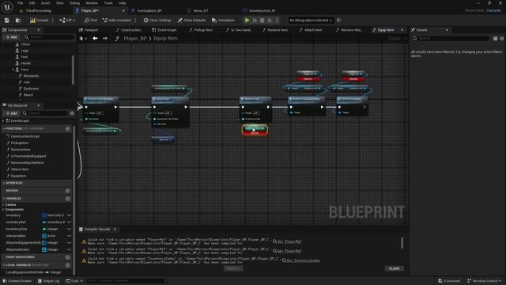
Task: Open the Attach Item graph tab
Action: coord(313,30)
